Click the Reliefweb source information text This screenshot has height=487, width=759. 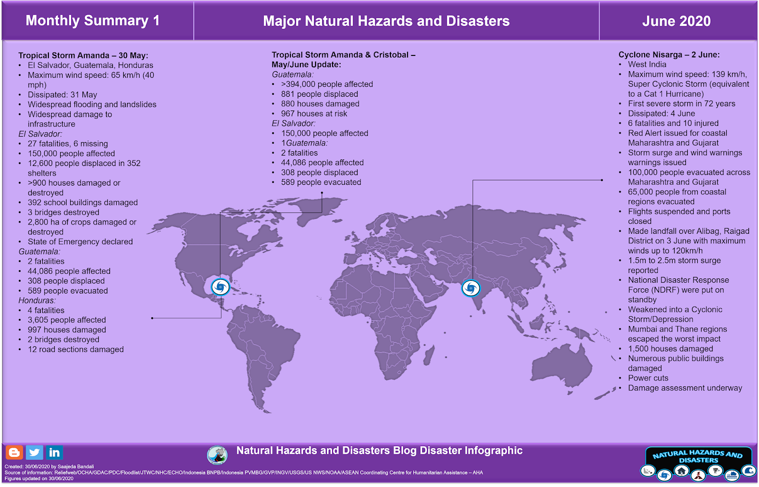(247, 473)
